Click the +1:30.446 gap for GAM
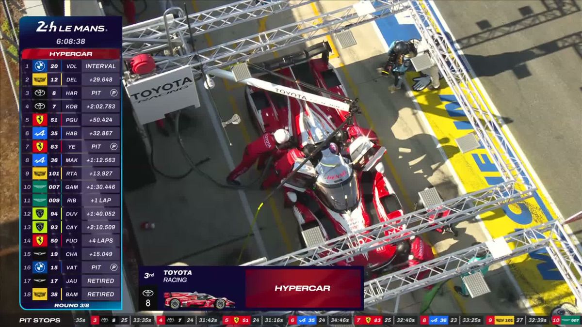Image resolution: width=582 pixels, height=327 pixels. coord(100,187)
